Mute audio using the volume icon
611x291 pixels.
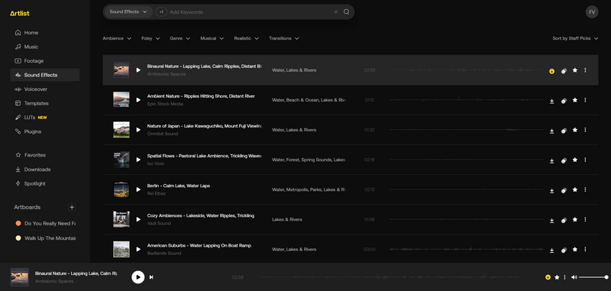pyautogui.click(x=574, y=277)
